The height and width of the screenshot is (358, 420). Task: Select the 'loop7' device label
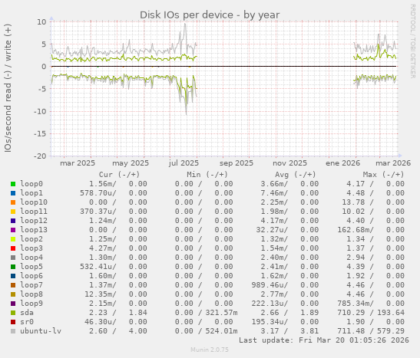(x=31, y=285)
